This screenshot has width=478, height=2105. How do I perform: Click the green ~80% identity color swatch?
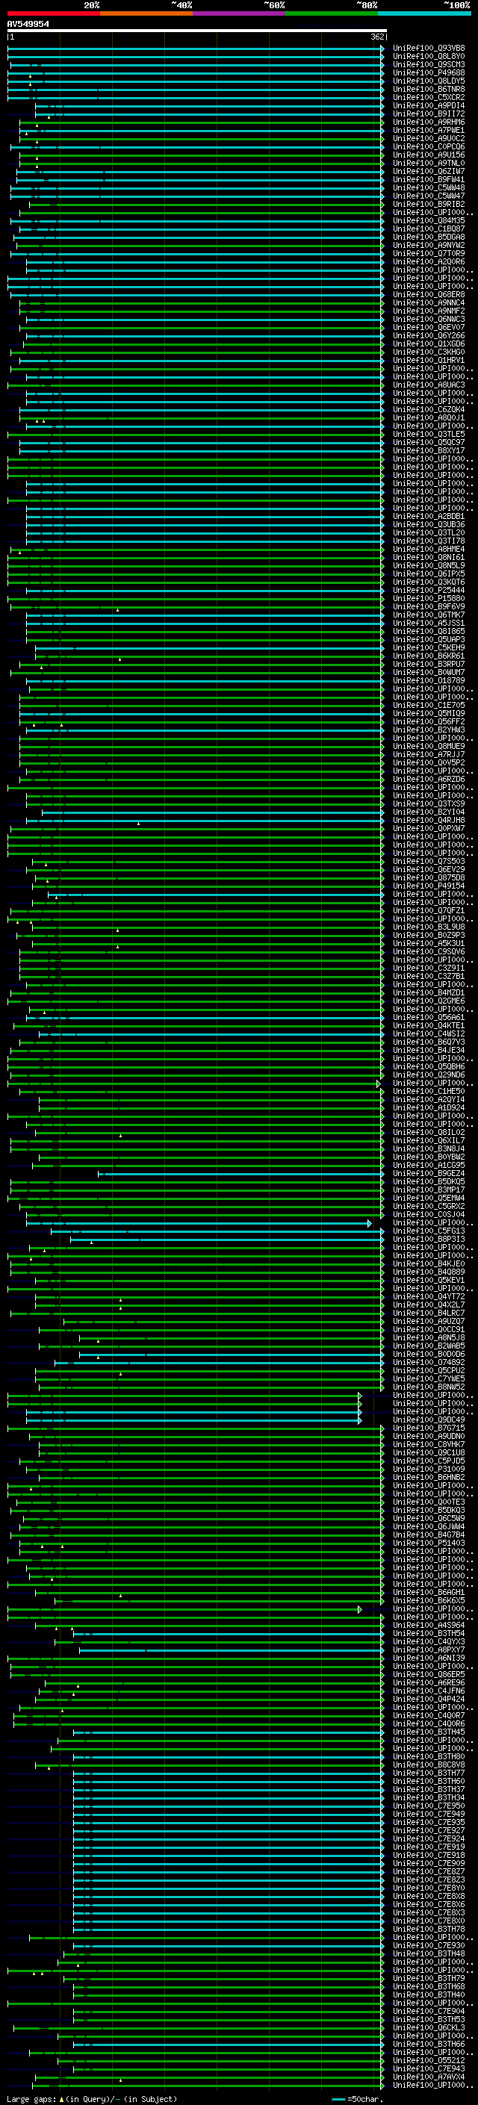tap(332, 13)
